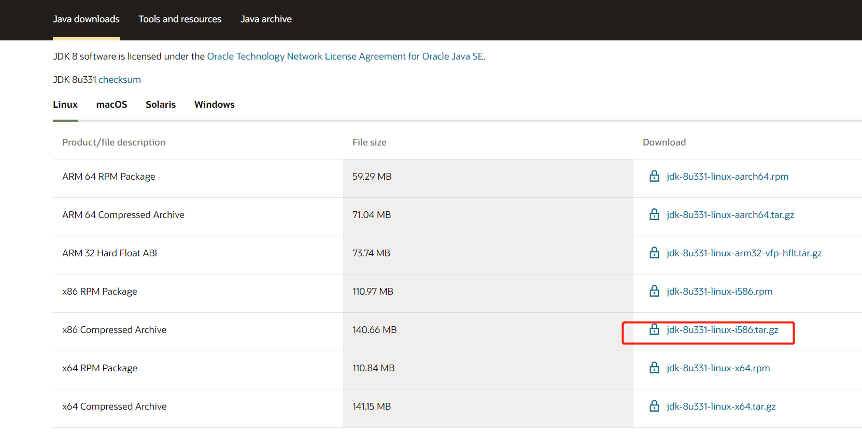The image size is (862, 435).
Task: Switch to Tools and resources tab
Action: [180, 19]
